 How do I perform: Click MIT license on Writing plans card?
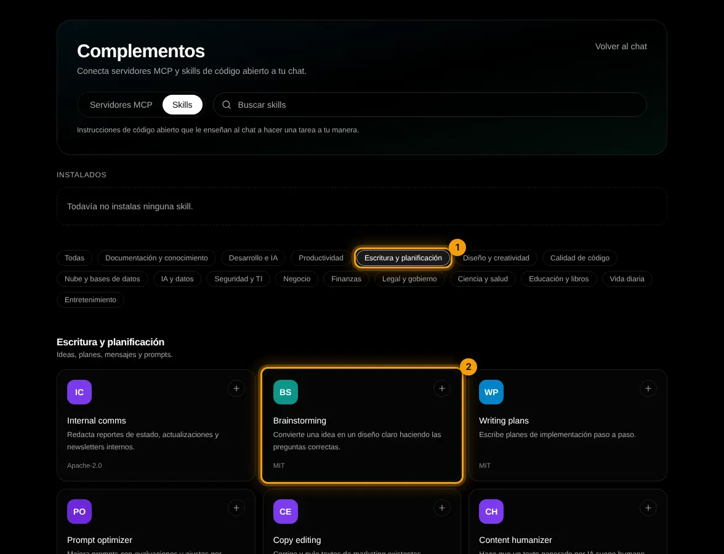pyautogui.click(x=485, y=465)
